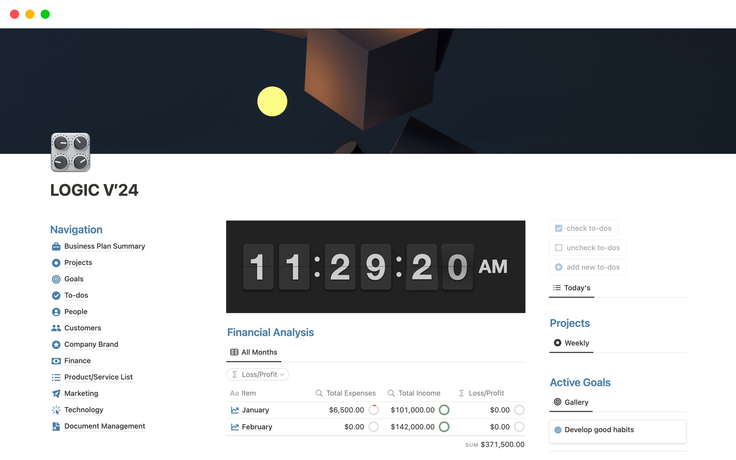Click the sparkle Technology icon
The image size is (736, 460).
(x=56, y=410)
